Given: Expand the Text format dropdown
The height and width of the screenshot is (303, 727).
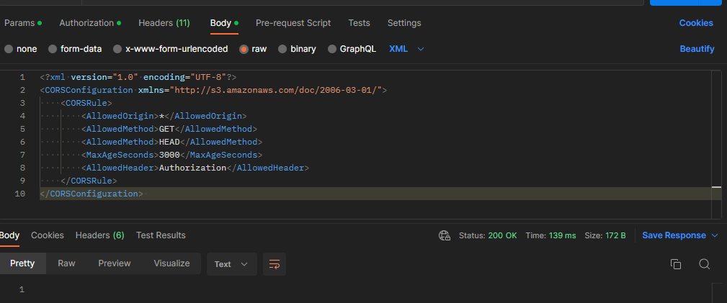Looking at the screenshot, I should pos(231,264).
